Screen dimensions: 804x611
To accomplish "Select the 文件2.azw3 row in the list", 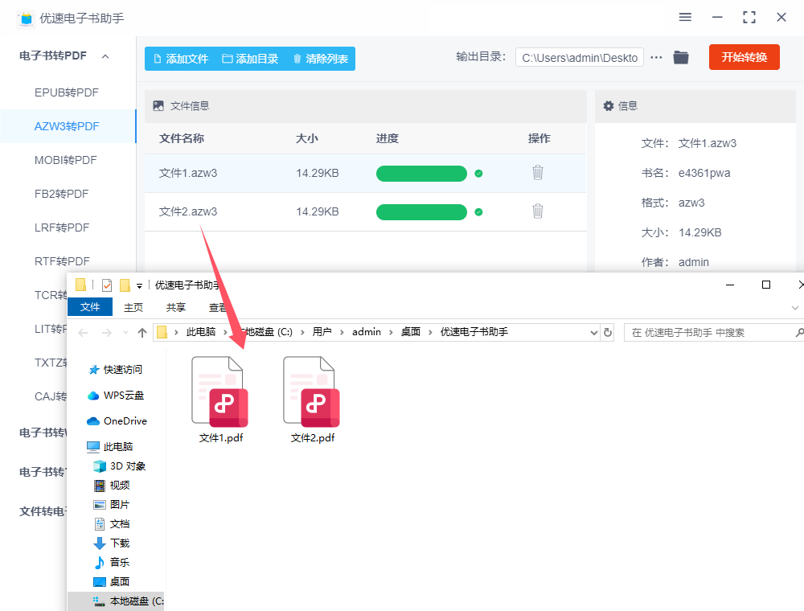I will [365, 211].
